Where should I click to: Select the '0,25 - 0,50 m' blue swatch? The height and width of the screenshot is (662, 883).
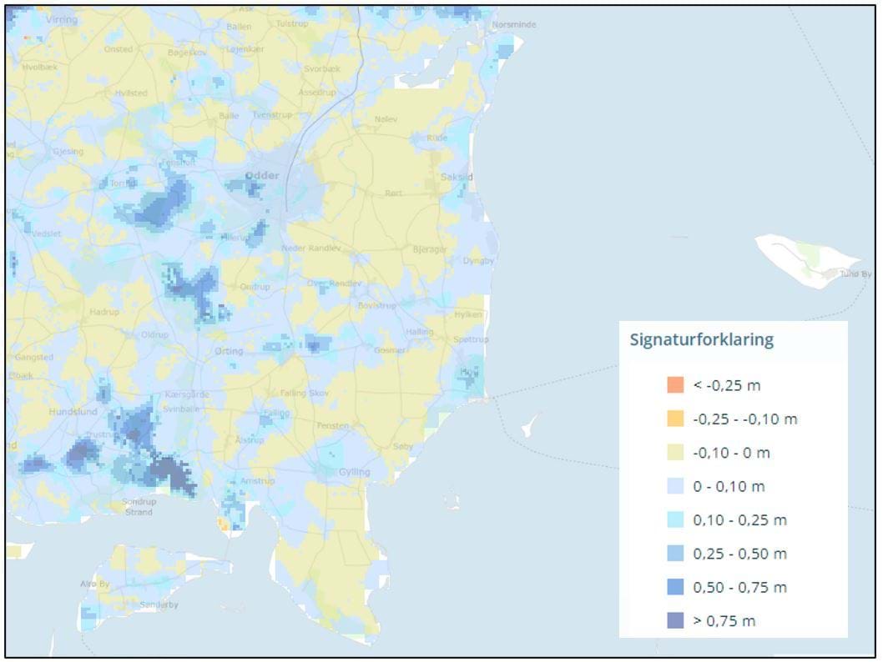[x=675, y=554]
